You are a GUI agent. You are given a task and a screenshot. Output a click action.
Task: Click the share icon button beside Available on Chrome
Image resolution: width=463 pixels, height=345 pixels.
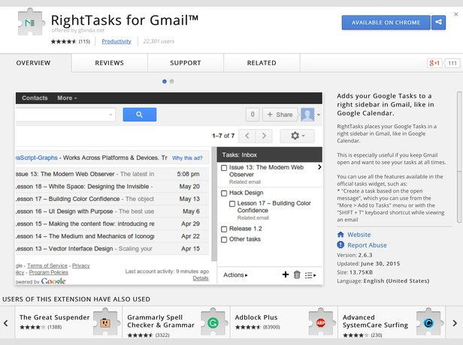(x=438, y=22)
